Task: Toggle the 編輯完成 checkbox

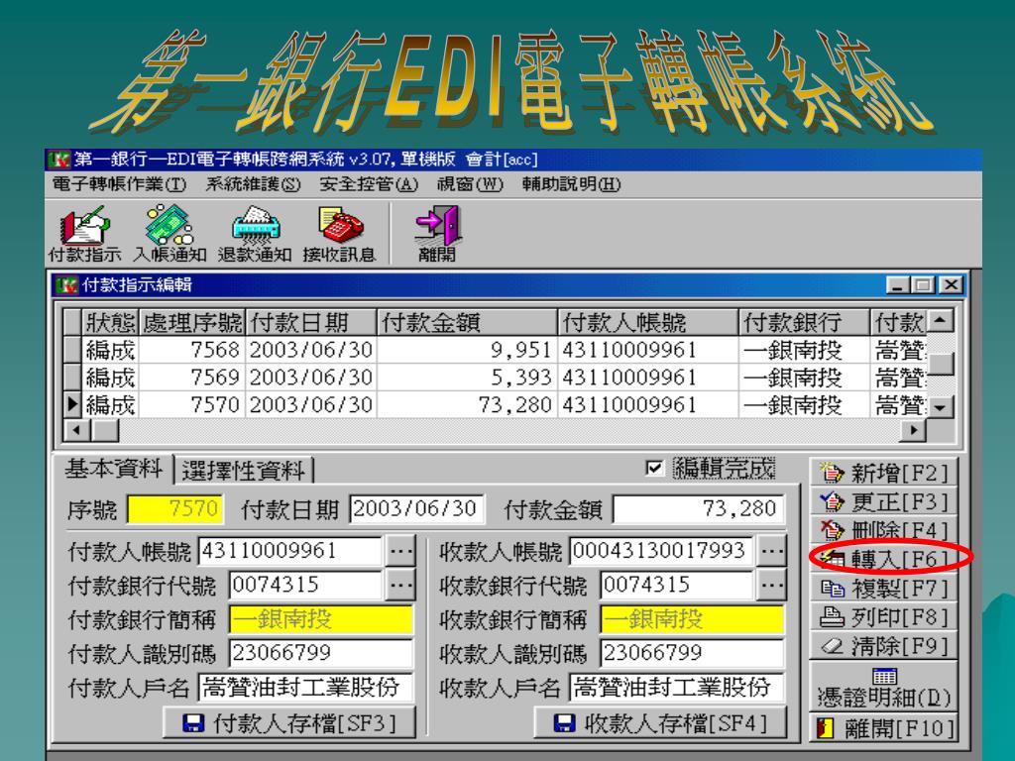Action: coord(654,468)
